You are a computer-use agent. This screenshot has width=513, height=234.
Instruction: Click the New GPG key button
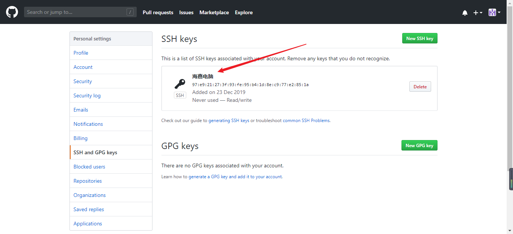(x=419, y=145)
